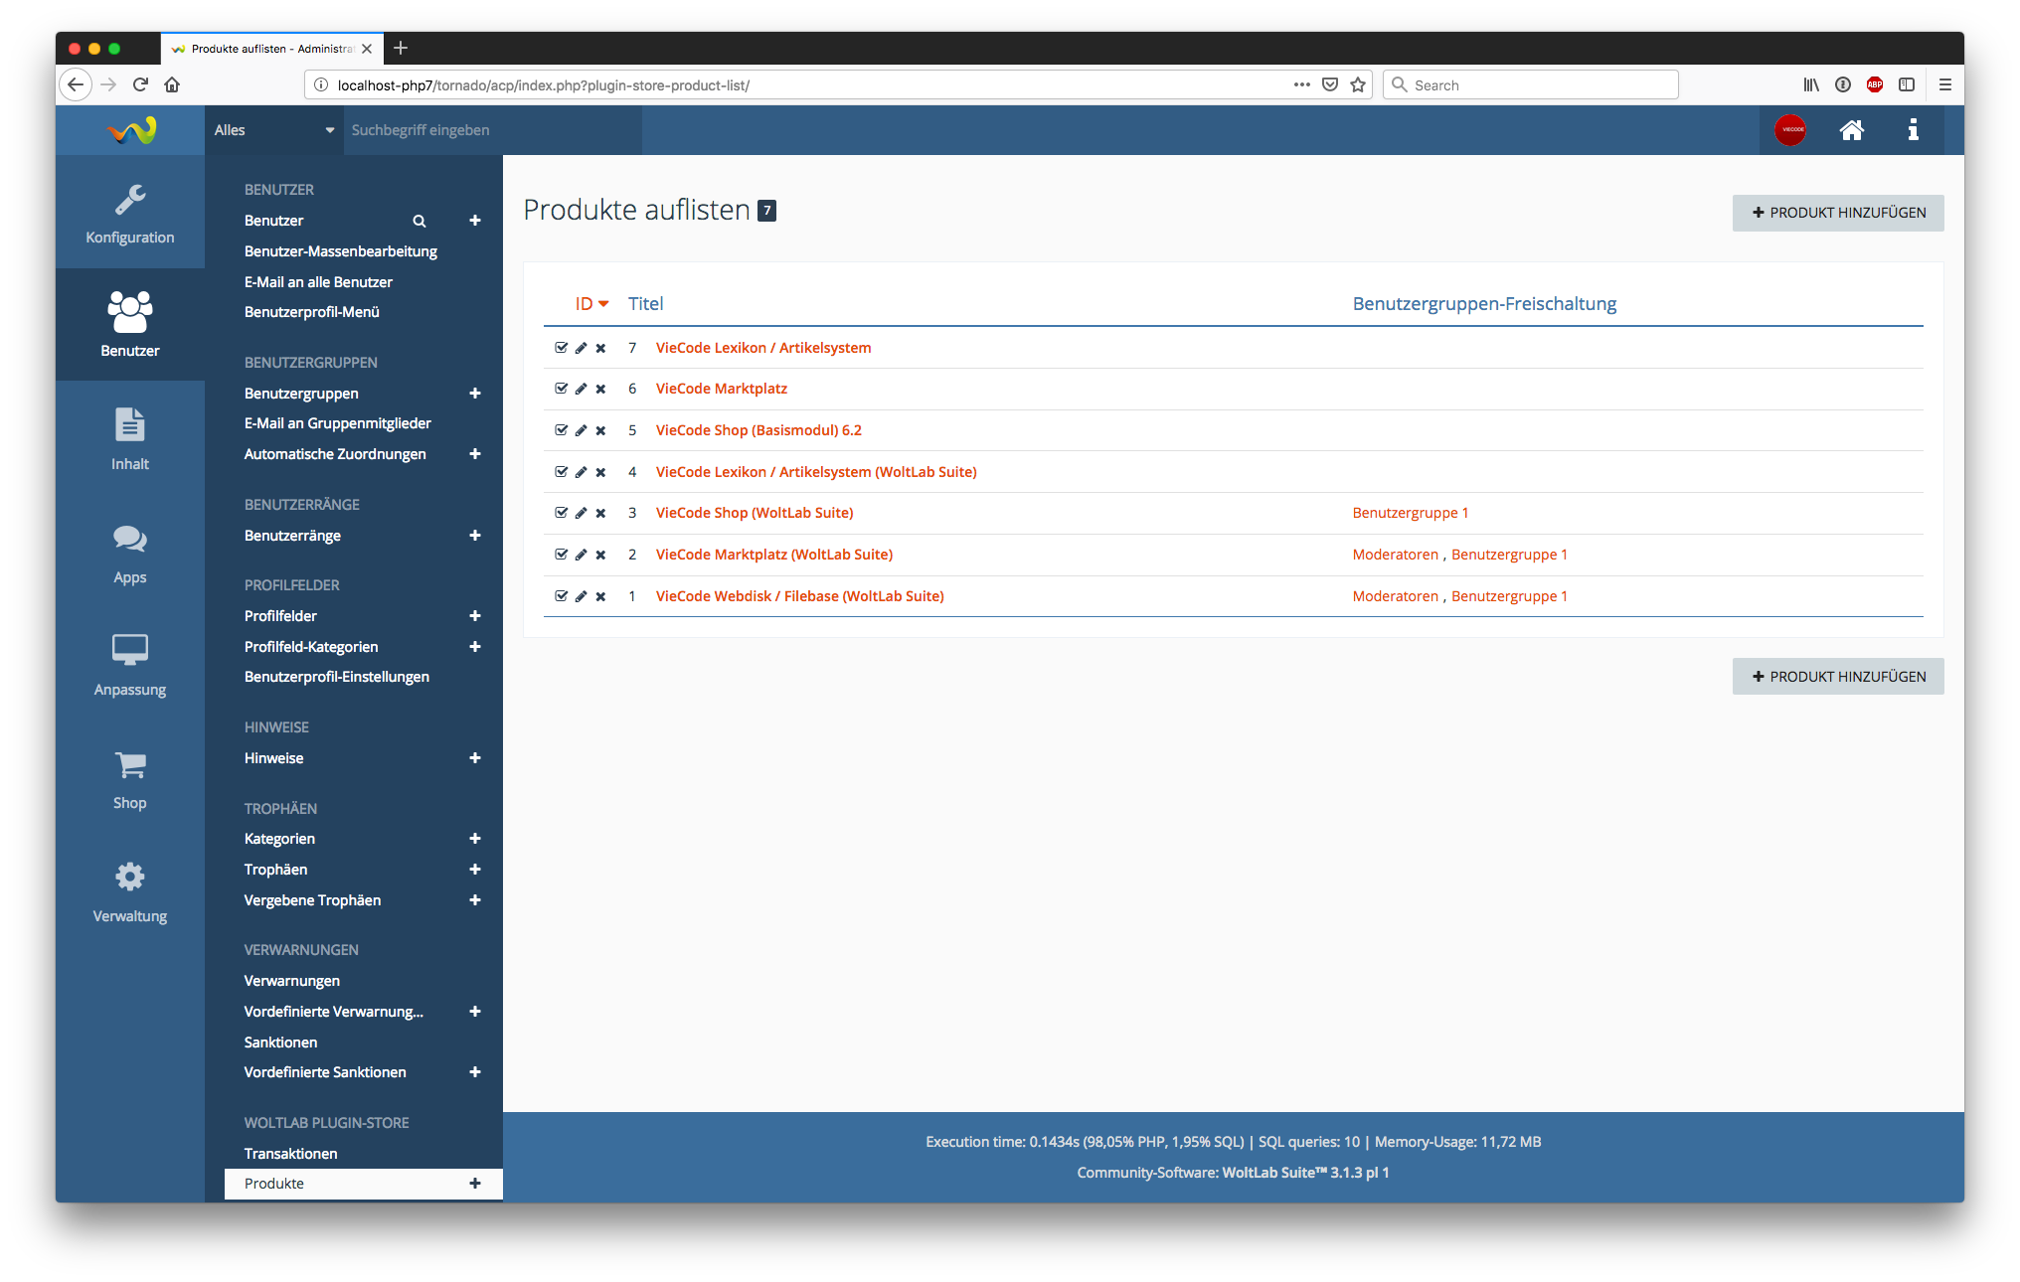Toggle enabled checkbox for VieCode Shop (WoltLab Suite)
The image size is (2020, 1282).
[x=561, y=513]
